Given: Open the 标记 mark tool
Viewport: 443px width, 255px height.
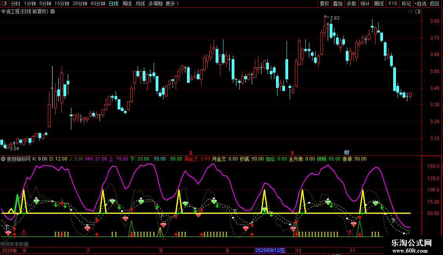Looking at the screenshot, I should coord(406,4).
